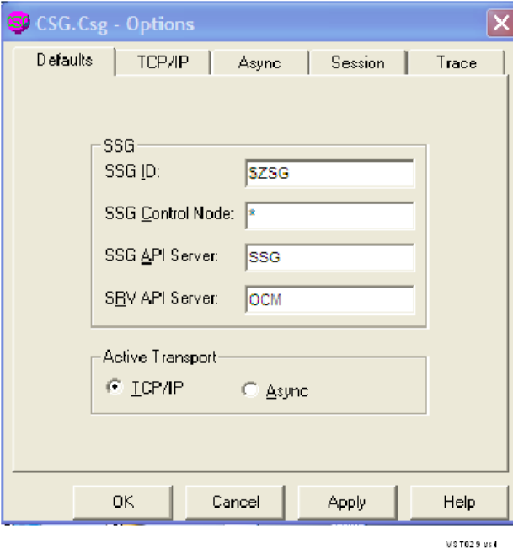This screenshot has width=513, height=554.
Task: Click the Cancel button
Action: [x=235, y=503]
